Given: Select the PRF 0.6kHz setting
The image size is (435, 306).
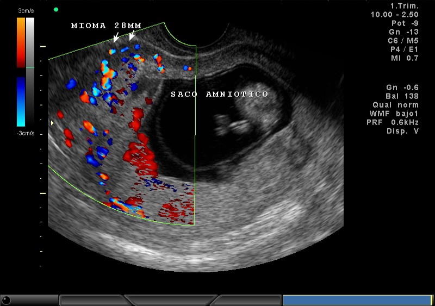Looking at the screenshot, I should 393,122.
